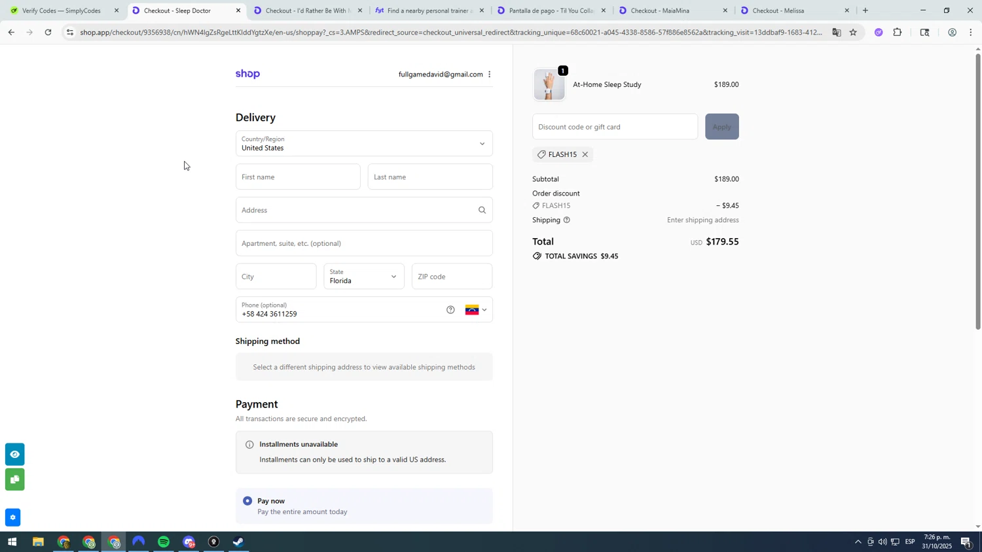
Task: Open Country/Region dropdown
Action: coord(364,143)
